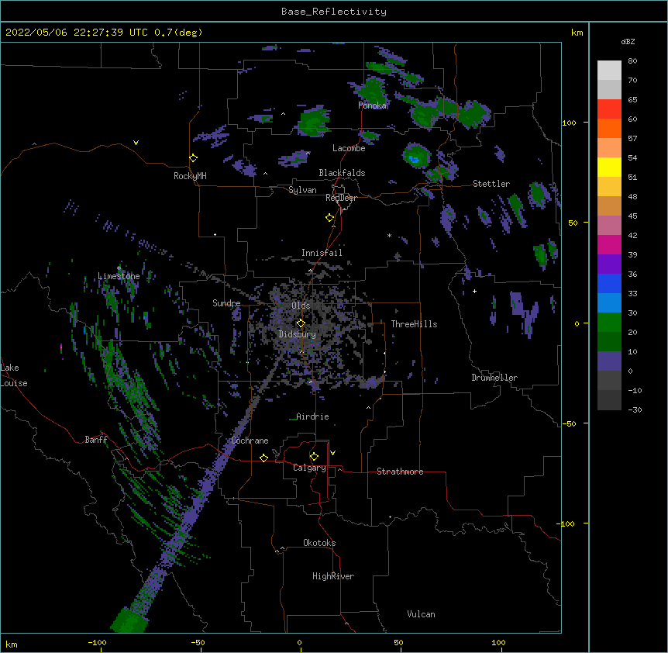Click the Calgary label
The width and height of the screenshot is (668, 653).
pyautogui.click(x=309, y=468)
